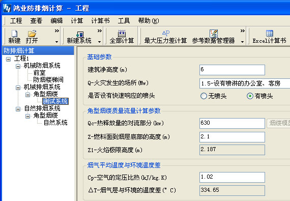Open the 查看 menu
290x201 pixels.
point(36,21)
